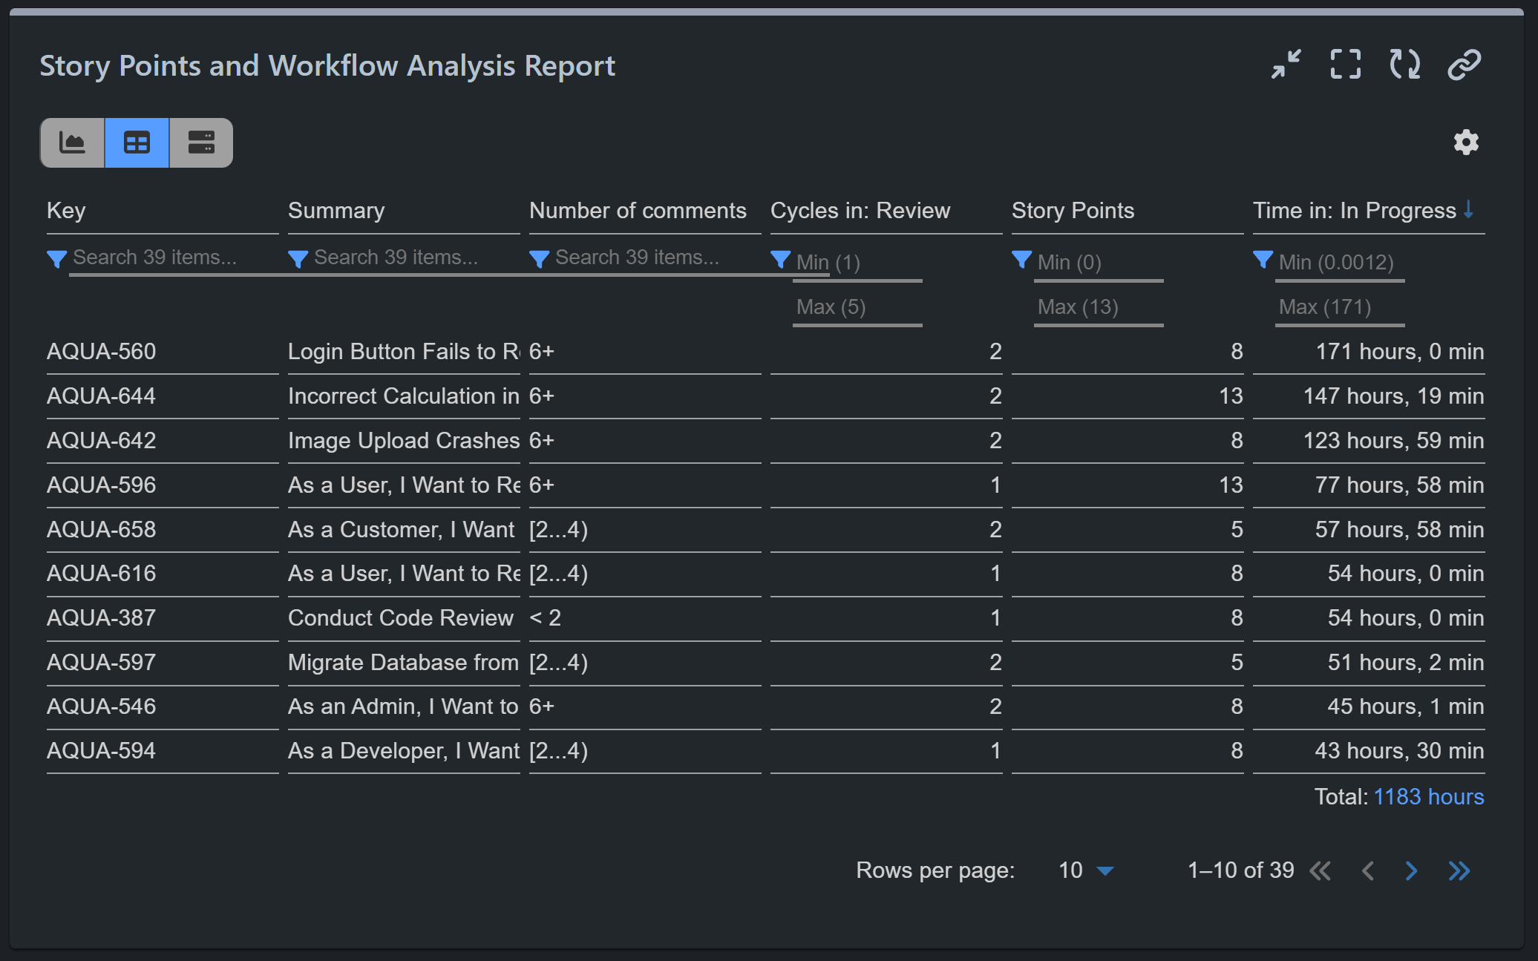Open the 1183 hours total link
The height and width of the screenshot is (961, 1538).
(1428, 796)
